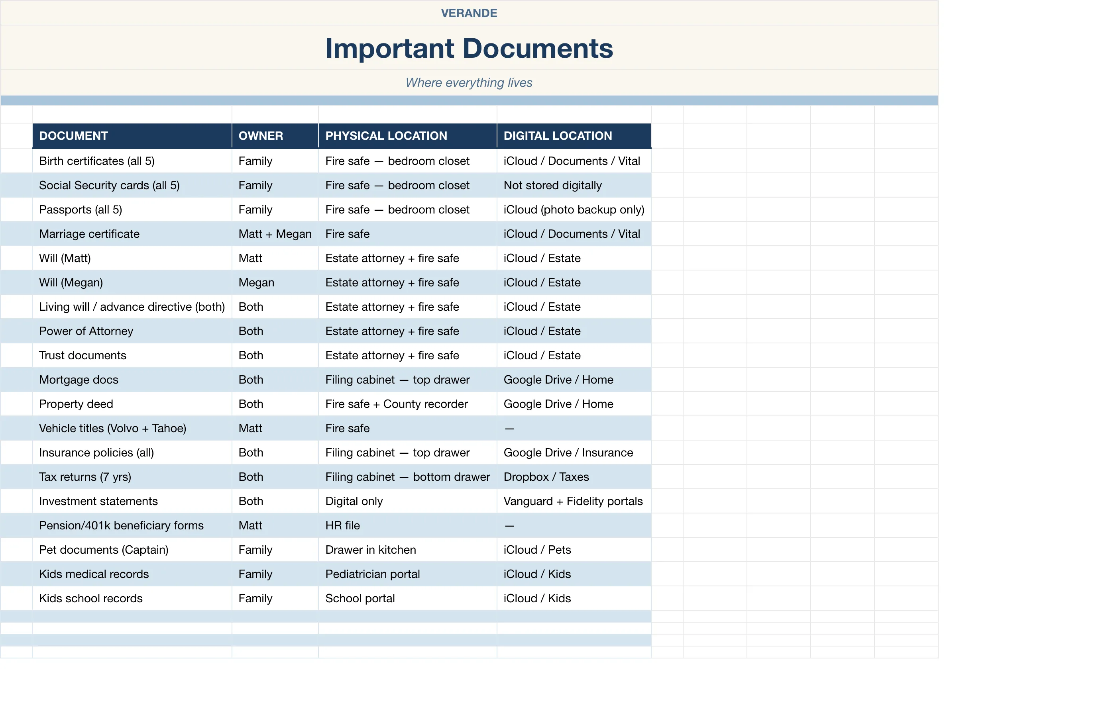The height and width of the screenshot is (717, 1116).
Task: Click the VERANDE header text
Action: tap(469, 13)
